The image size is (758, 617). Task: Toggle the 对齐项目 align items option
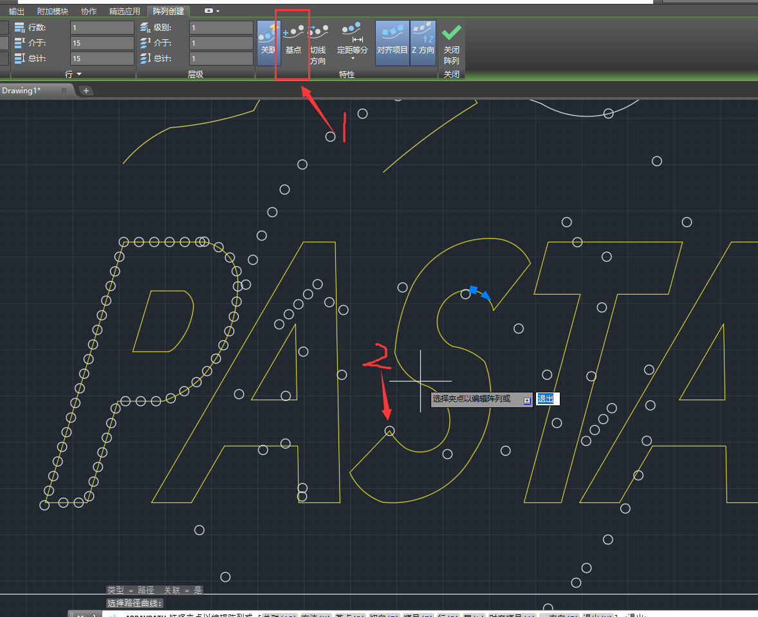392,42
